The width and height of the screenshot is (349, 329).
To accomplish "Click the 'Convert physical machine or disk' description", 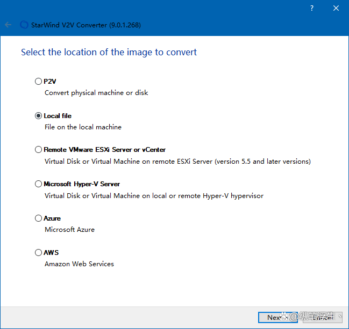I will pos(96,93).
